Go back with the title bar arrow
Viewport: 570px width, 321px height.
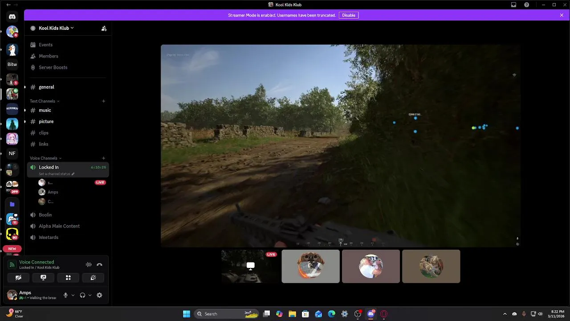(x=8, y=5)
